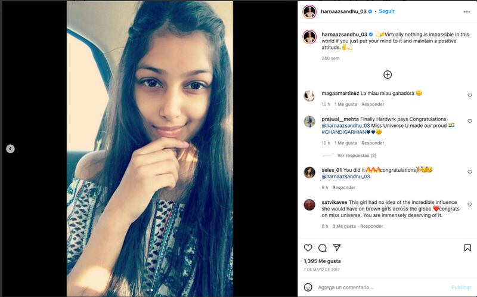Open harnaazsandhu_03 profile picture in header
Viewport: 477px width, 297px height.
click(x=309, y=12)
